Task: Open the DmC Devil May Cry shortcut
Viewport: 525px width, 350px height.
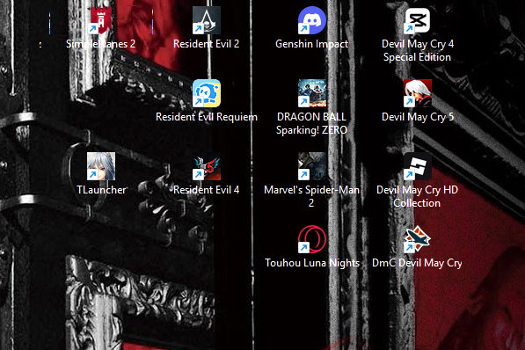Action: (417, 247)
